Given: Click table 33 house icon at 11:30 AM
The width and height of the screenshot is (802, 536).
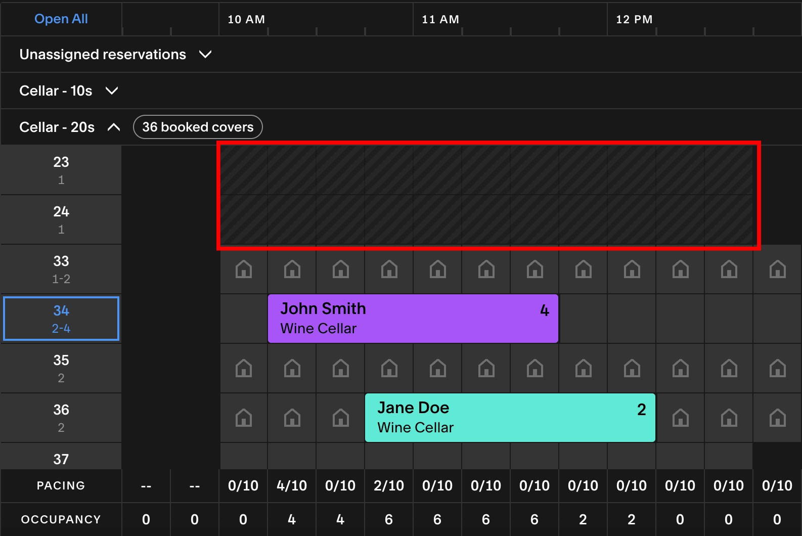Looking at the screenshot, I should (535, 269).
